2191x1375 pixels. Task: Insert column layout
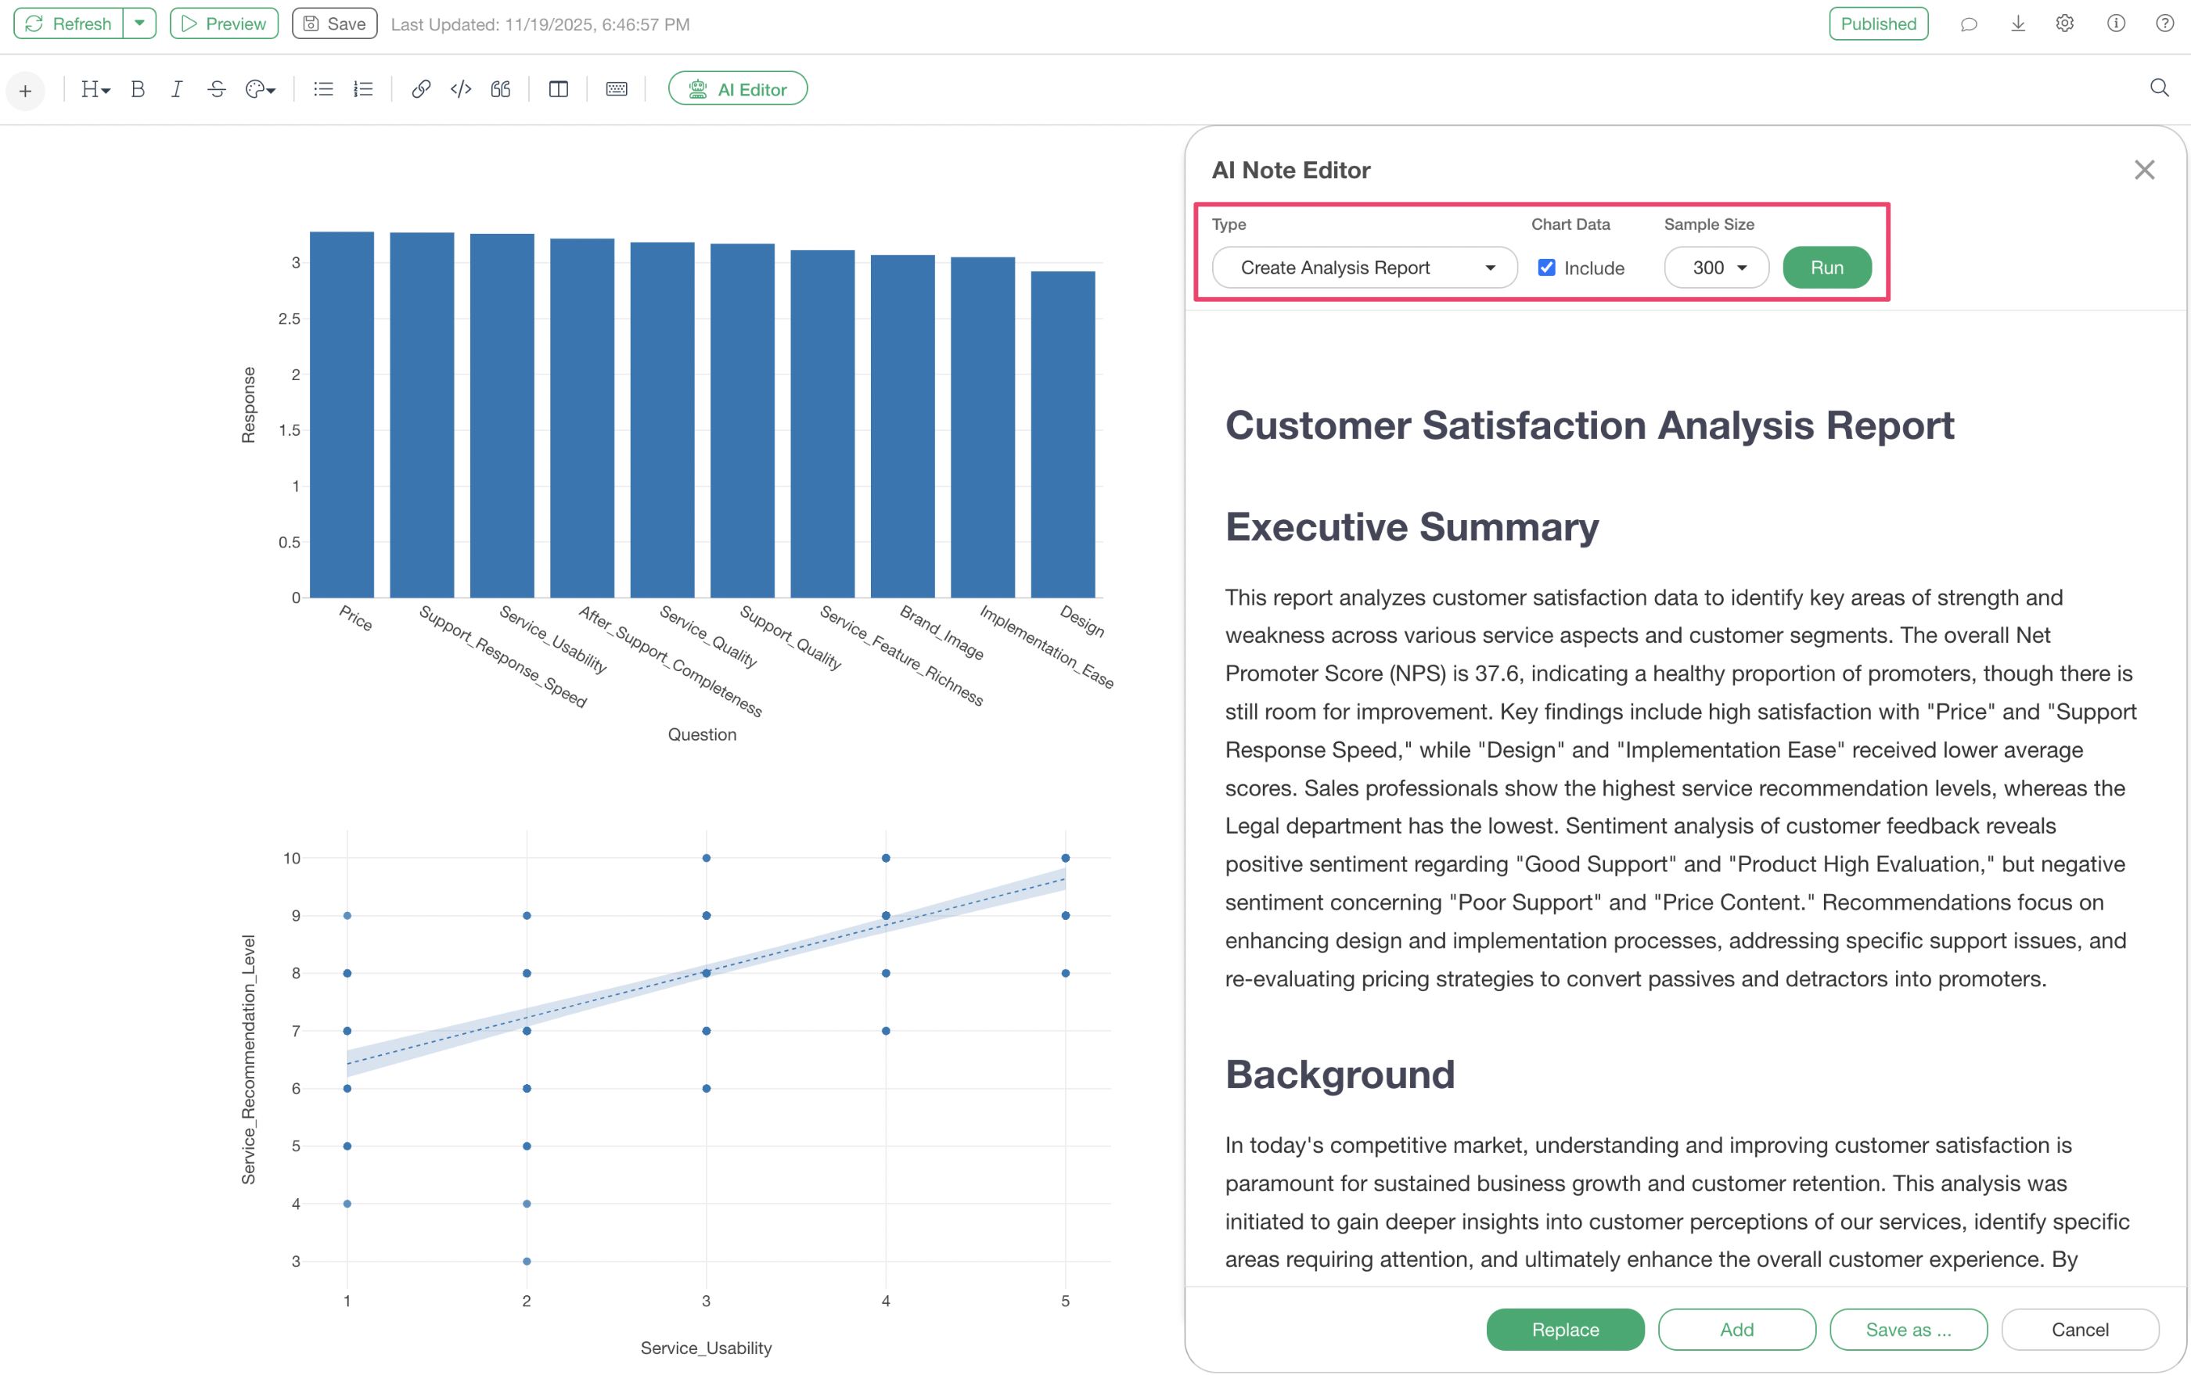tap(559, 89)
